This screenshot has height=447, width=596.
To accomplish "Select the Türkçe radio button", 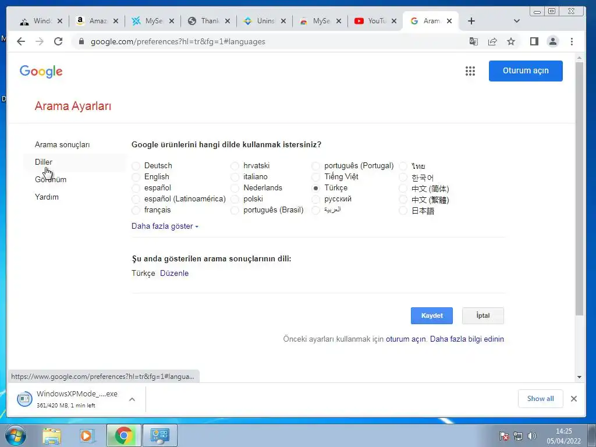I will (x=315, y=188).
